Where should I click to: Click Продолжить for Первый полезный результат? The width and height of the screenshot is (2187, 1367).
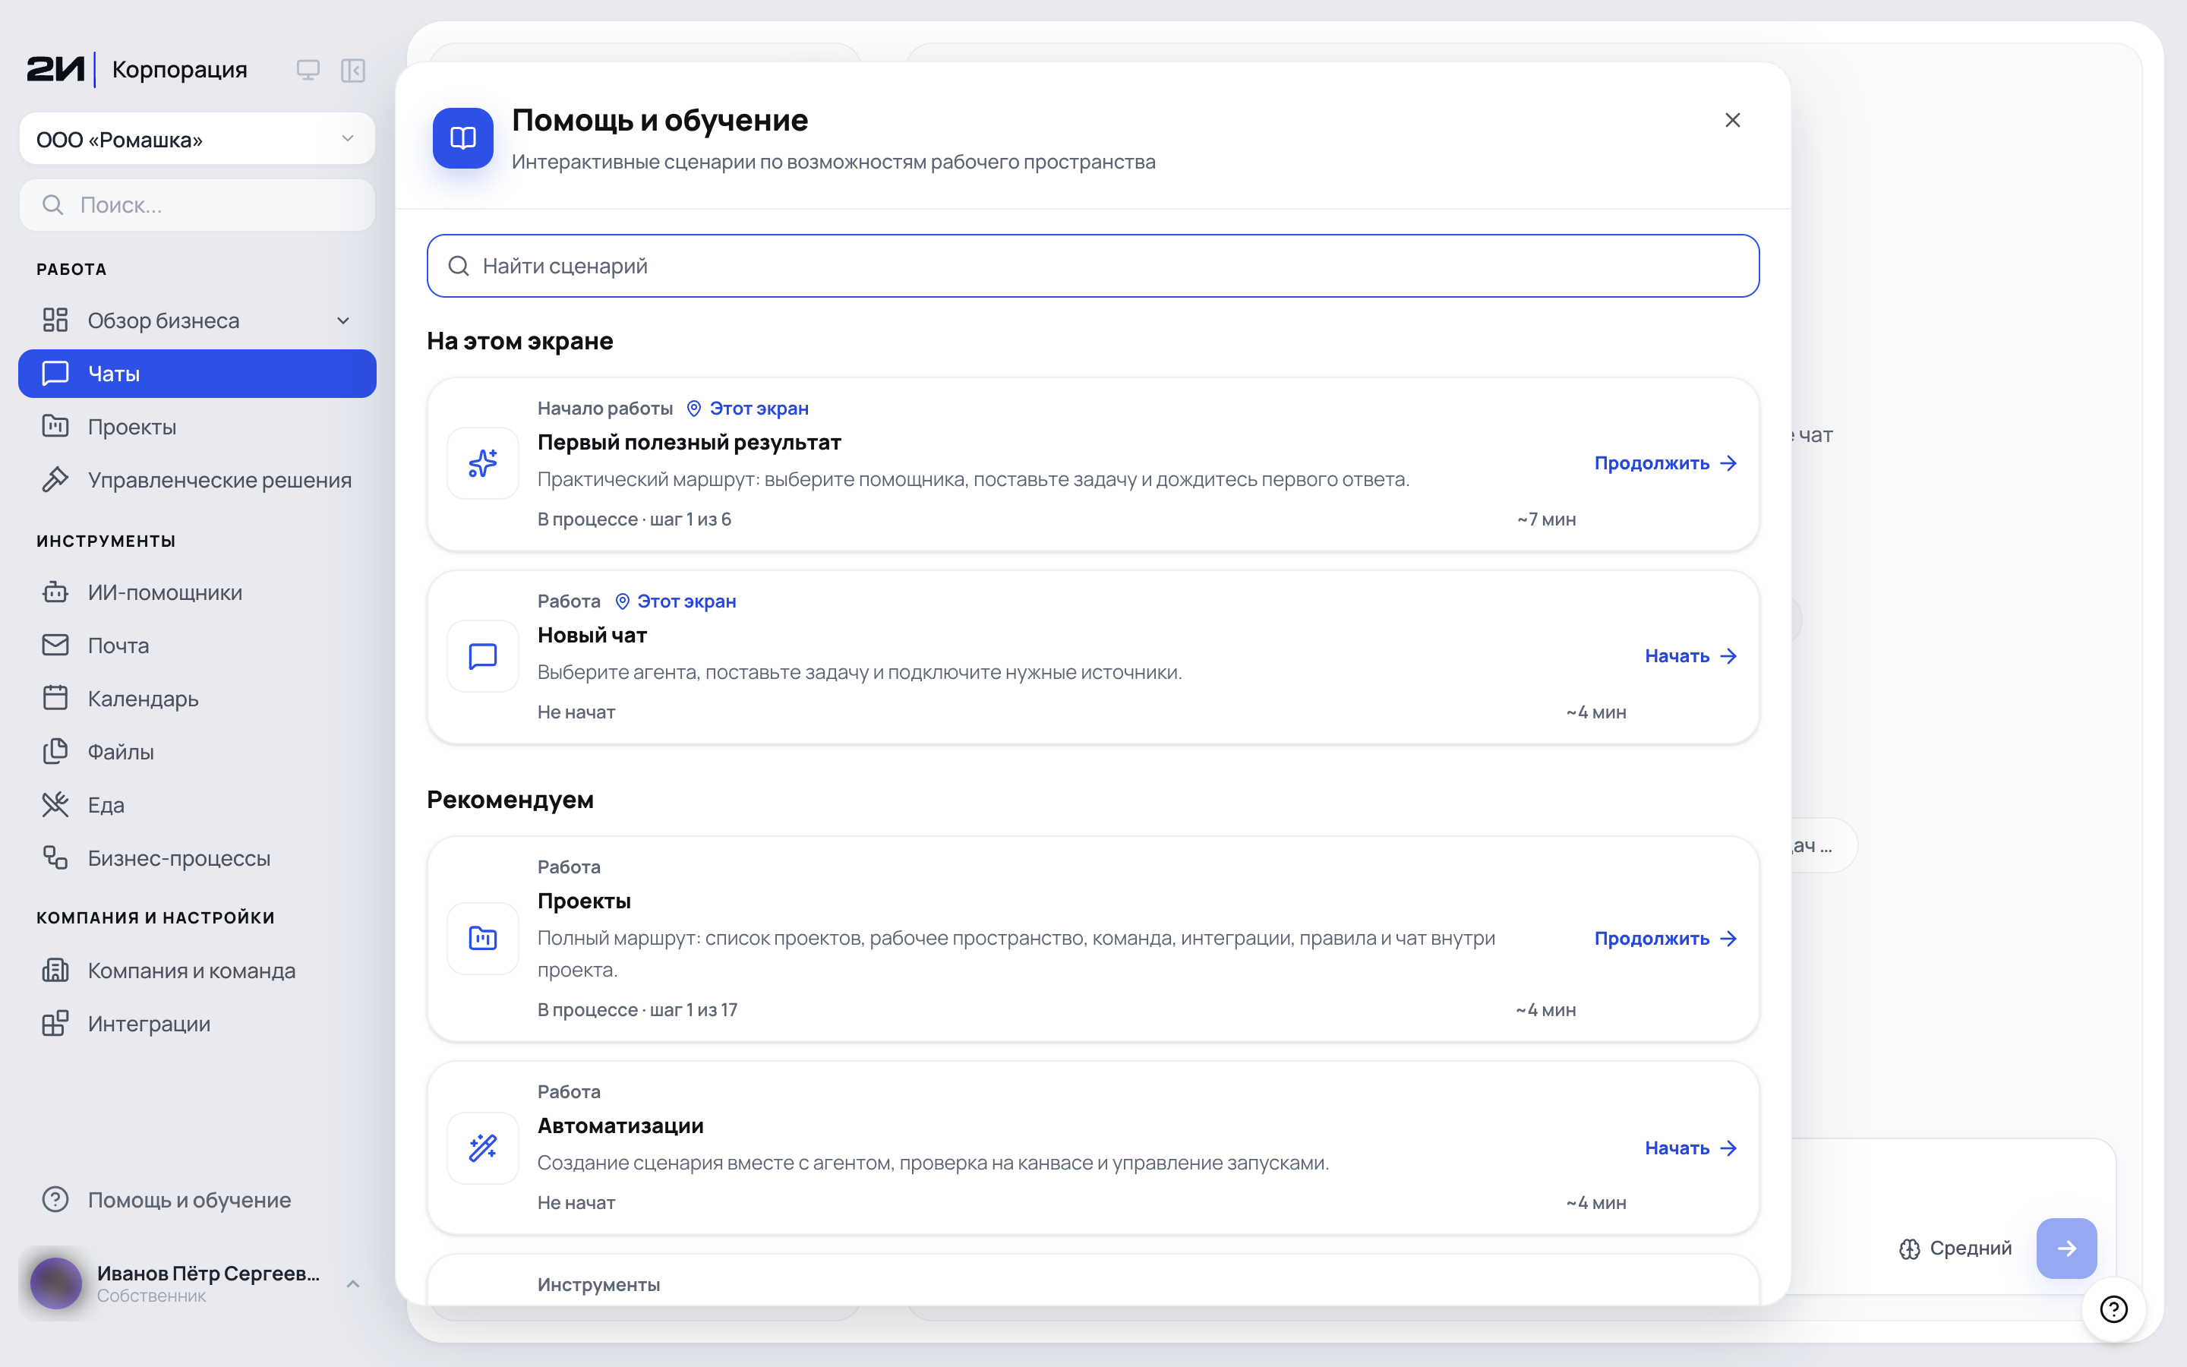(x=1665, y=463)
